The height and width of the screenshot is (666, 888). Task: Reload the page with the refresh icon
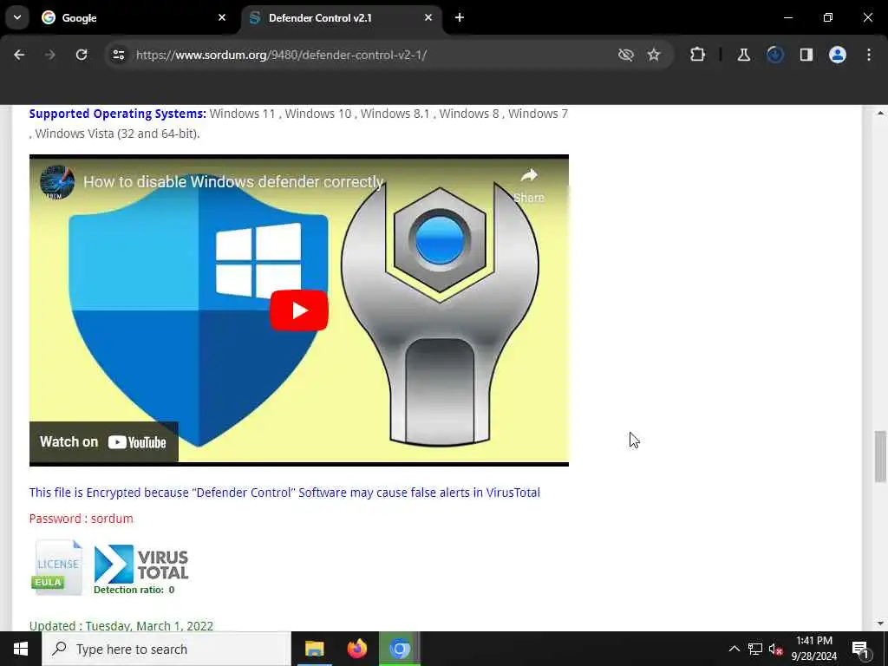(x=82, y=55)
